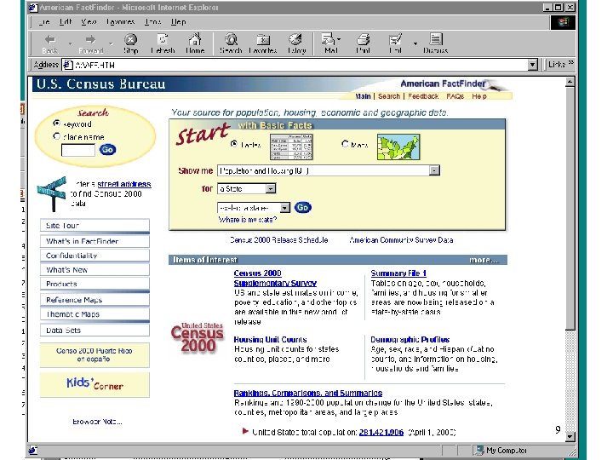Image resolution: width=613 pixels, height=460 pixels.
Task: Select the keyword radio button
Action: point(57,124)
